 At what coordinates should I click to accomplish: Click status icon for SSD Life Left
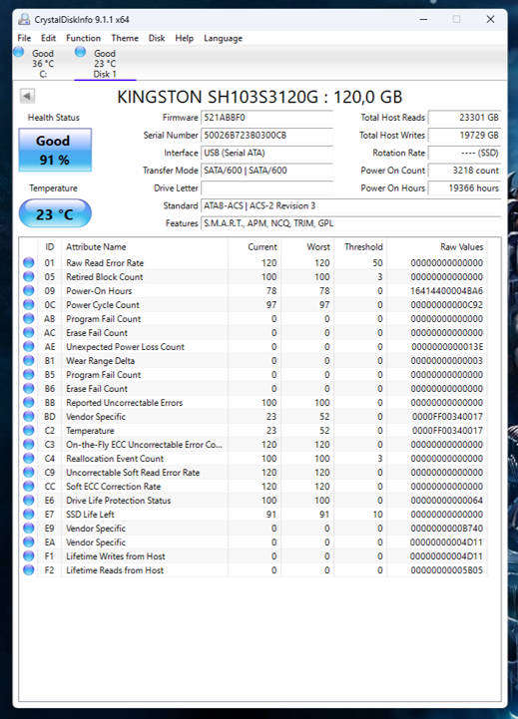[x=29, y=514]
